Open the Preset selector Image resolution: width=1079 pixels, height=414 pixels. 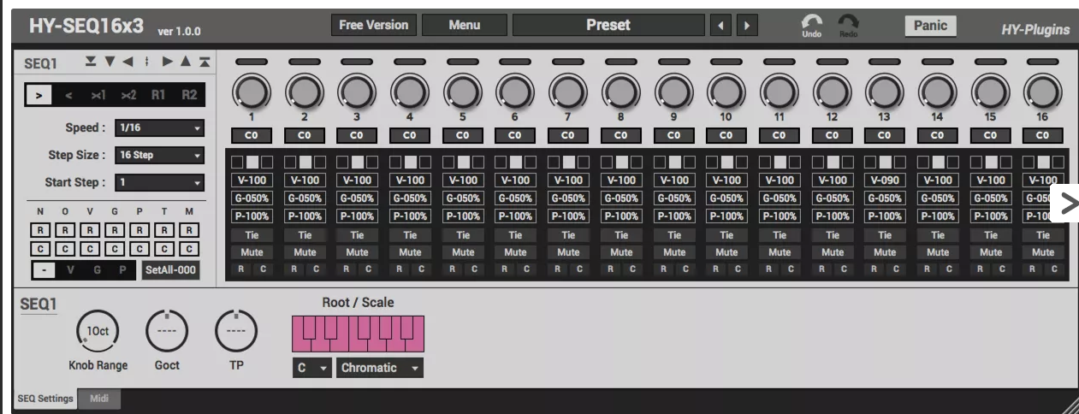point(608,26)
